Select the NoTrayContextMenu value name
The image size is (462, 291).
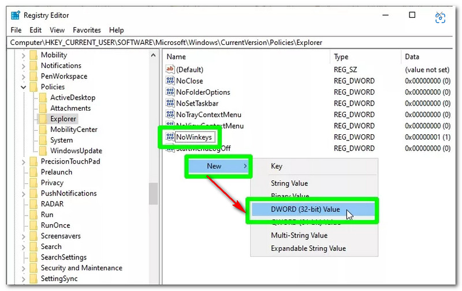point(208,115)
